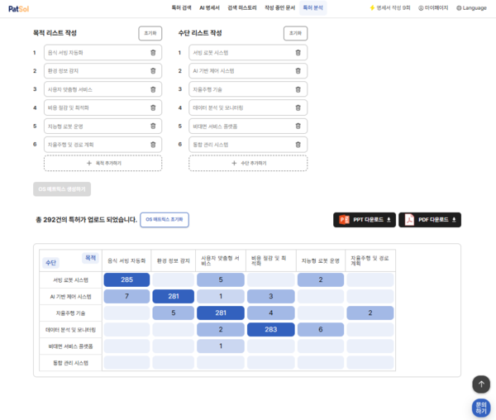Go to 검색 히스토리 tab
The width and height of the screenshot is (496, 420).
click(x=241, y=7)
